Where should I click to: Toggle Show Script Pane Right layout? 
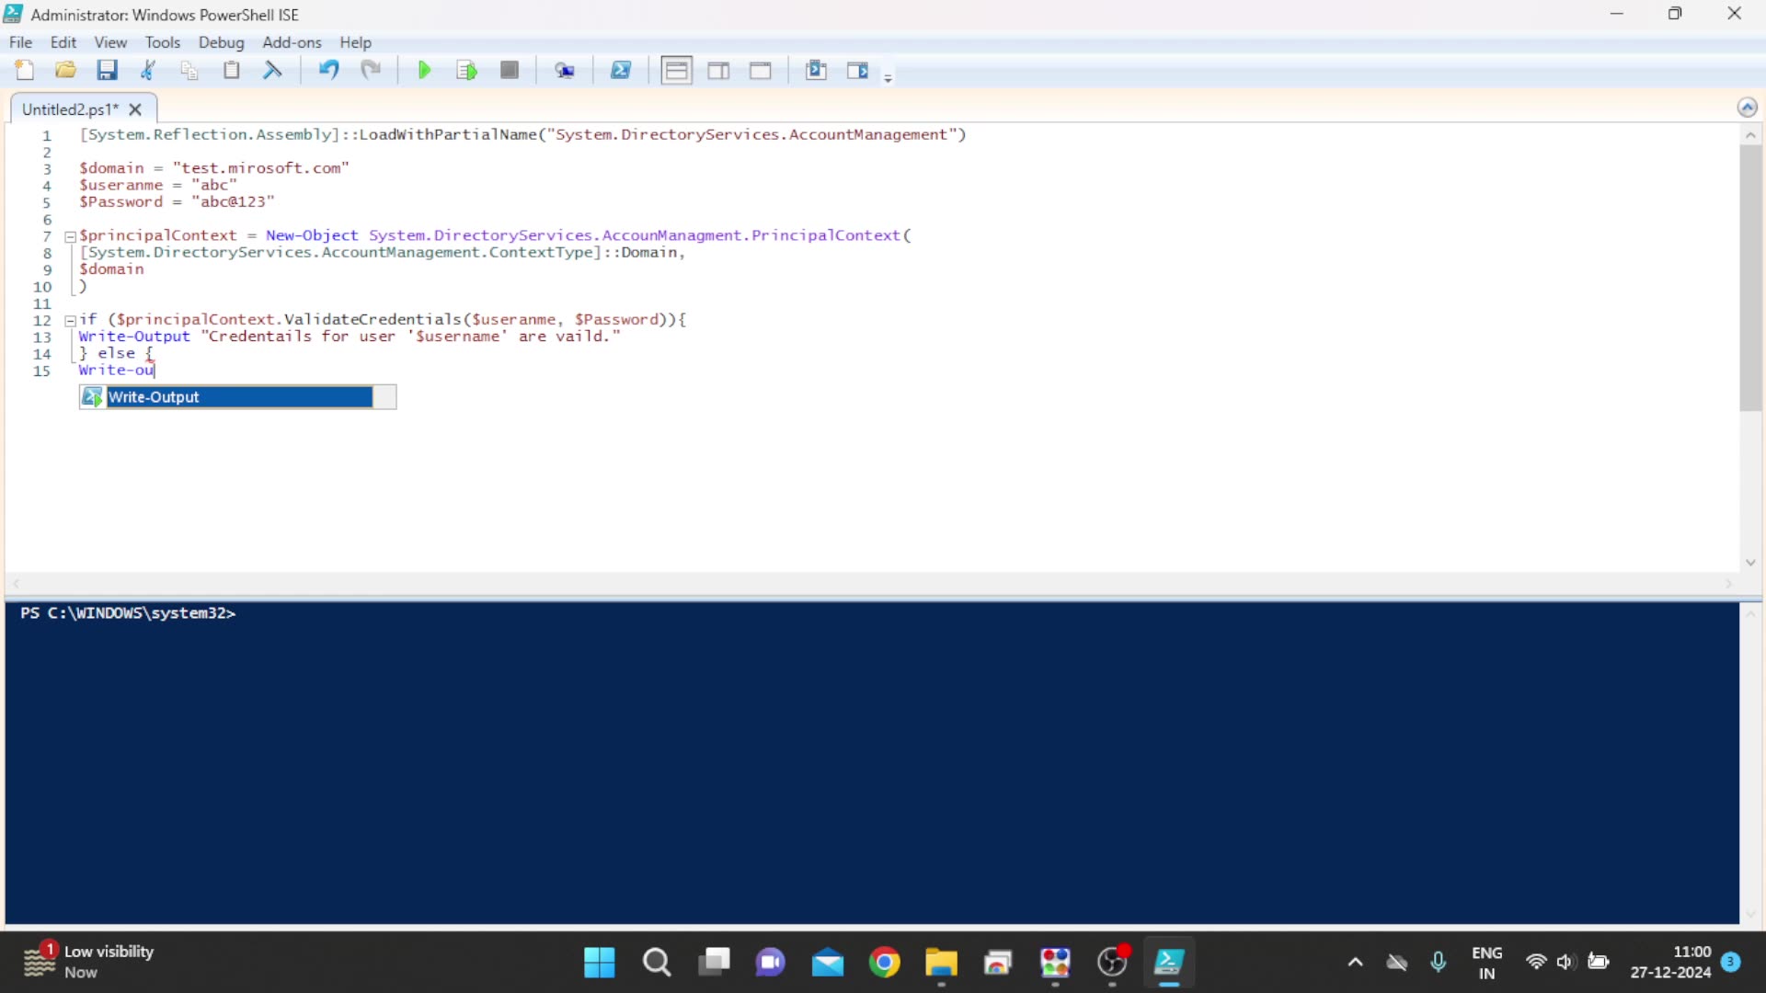718,71
